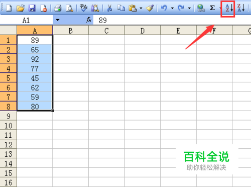This screenshot has width=251, height=187.
Task: Click cell containing 62
Action: click(35, 87)
